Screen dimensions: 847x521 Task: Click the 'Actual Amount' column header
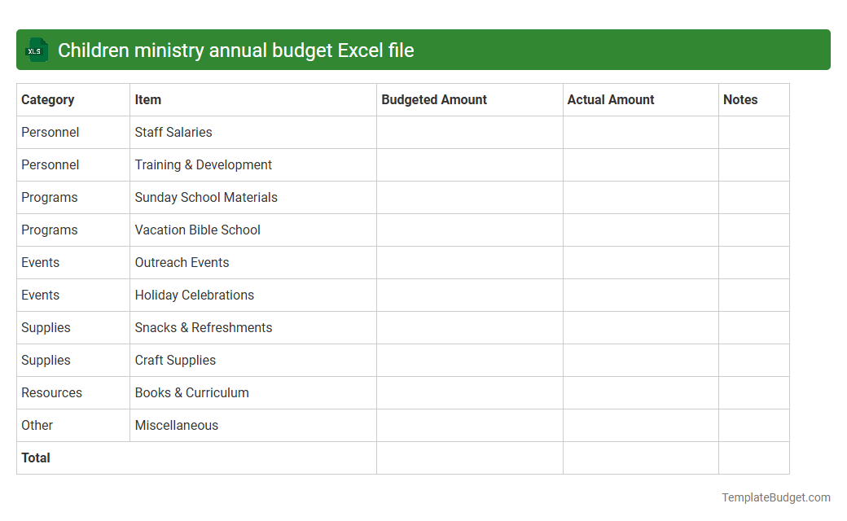(x=611, y=99)
